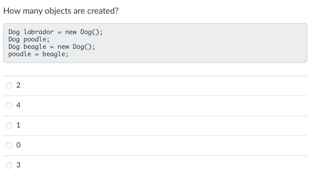Image resolution: width=311 pixels, height=179 pixels.
Task: Click the answer label showing 2
Action: point(18,85)
